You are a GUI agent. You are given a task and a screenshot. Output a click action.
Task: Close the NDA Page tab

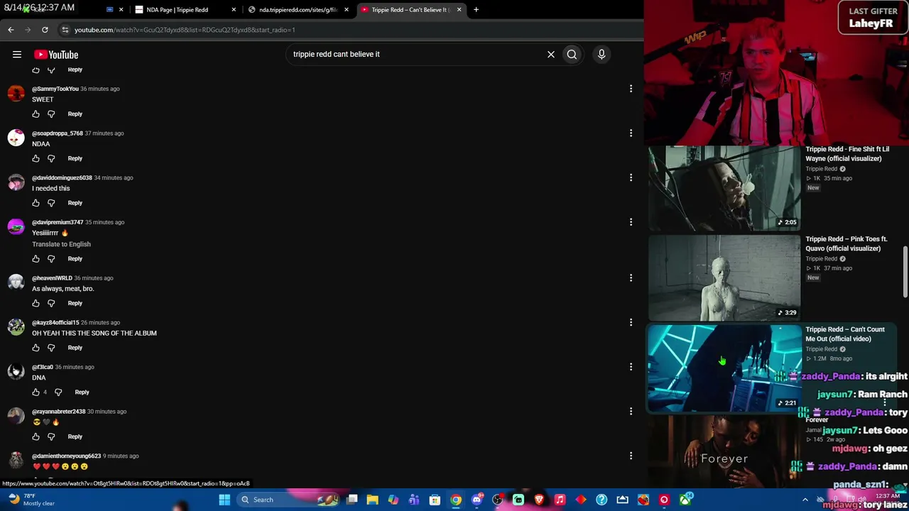click(234, 10)
